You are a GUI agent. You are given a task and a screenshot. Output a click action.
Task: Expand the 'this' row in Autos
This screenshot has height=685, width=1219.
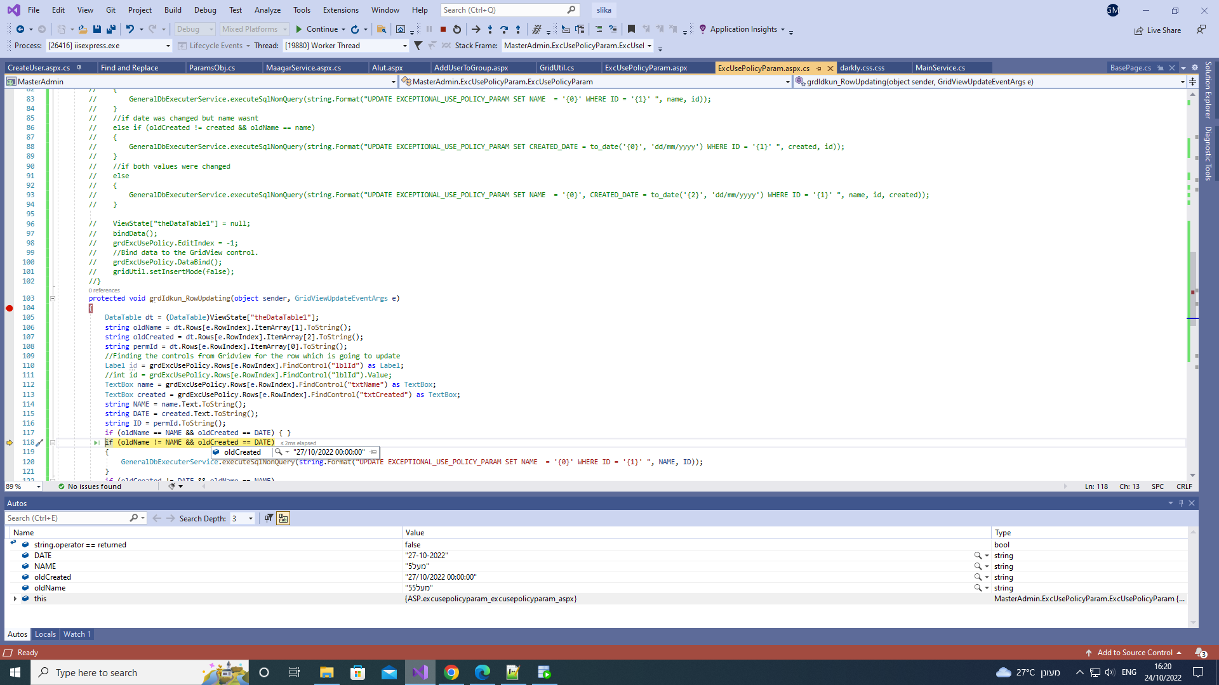tap(15, 599)
